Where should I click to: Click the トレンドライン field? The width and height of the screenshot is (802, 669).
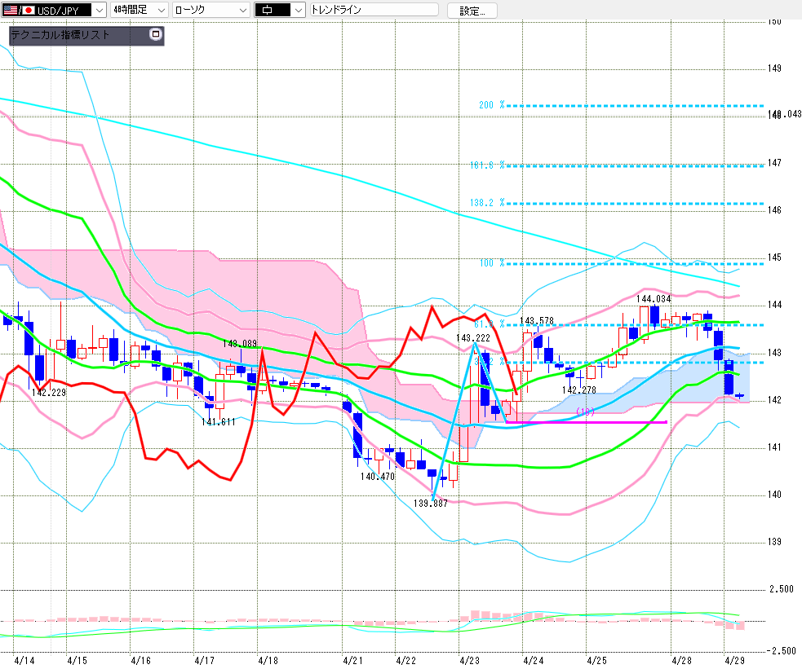click(x=374, y=10)
